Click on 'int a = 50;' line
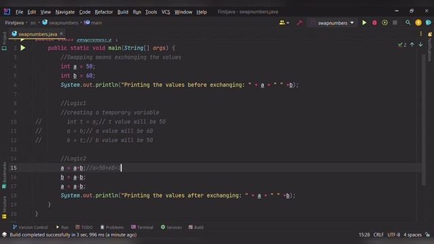434x244 pixels. pyautogui.click(x=78, y=66)
